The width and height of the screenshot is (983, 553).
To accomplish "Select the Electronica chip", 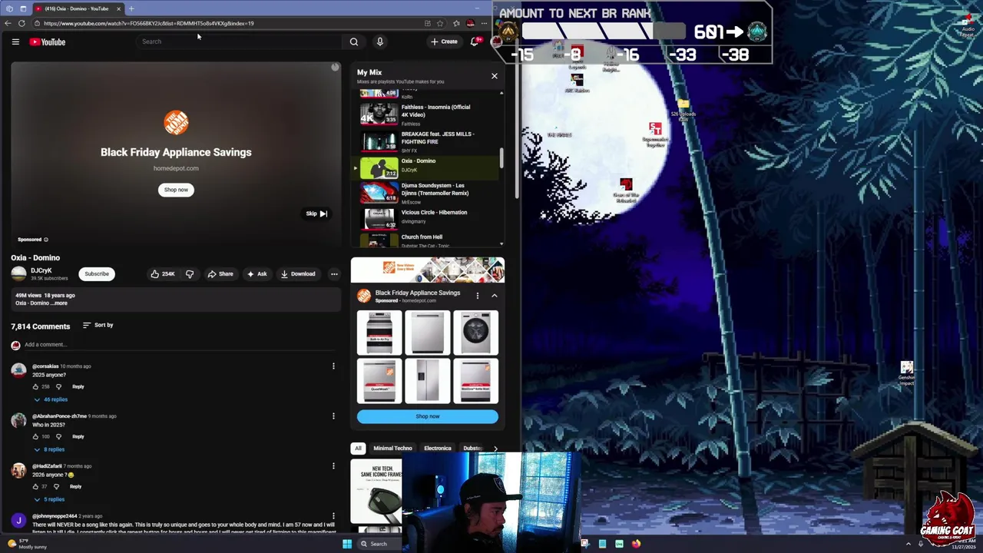I will [438, 449].
